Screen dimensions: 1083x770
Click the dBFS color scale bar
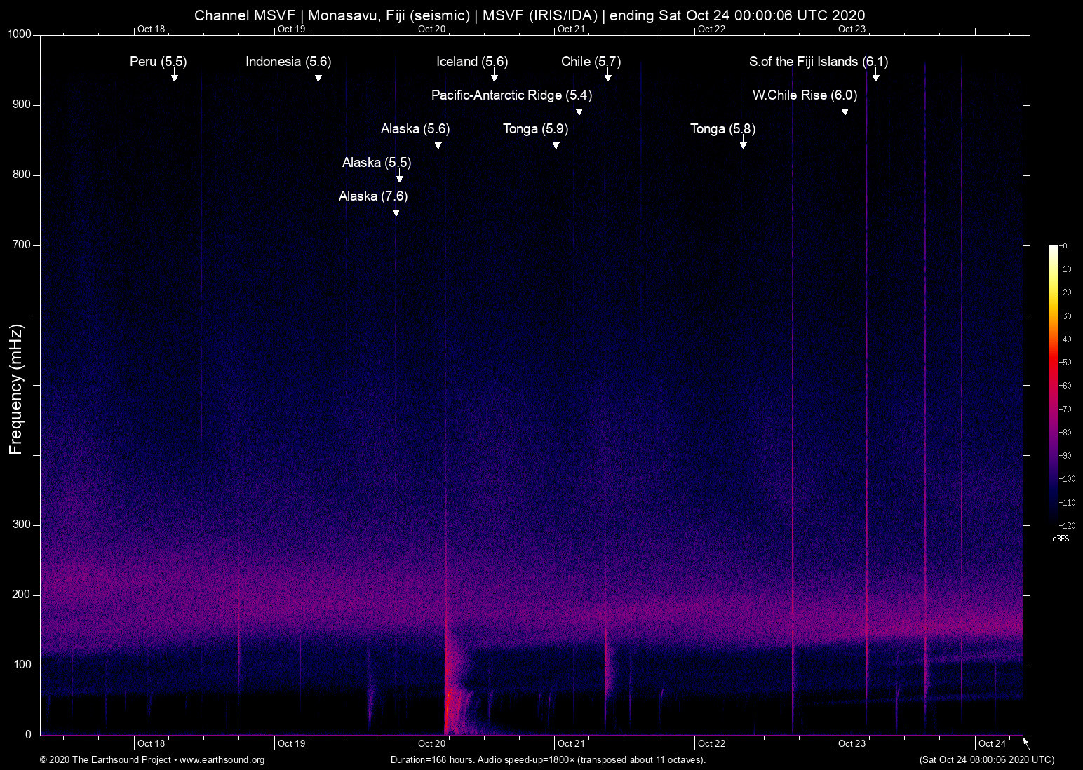click(x=1054, y=385)
